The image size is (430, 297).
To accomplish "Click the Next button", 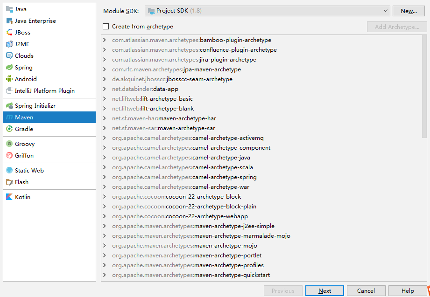I will 324,290.
